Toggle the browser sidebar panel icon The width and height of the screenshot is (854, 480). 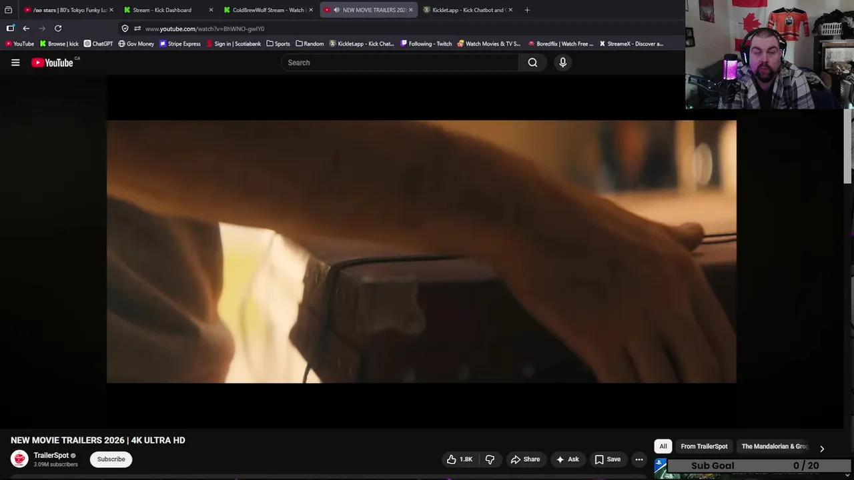[x=10, y=29]
